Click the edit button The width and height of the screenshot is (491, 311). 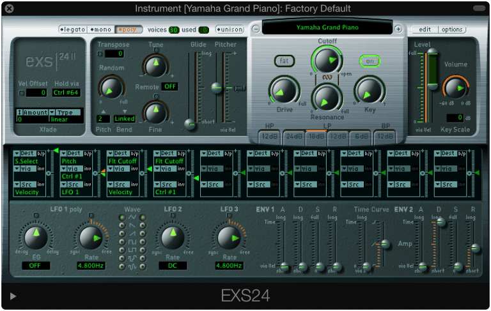pos(425,29)
